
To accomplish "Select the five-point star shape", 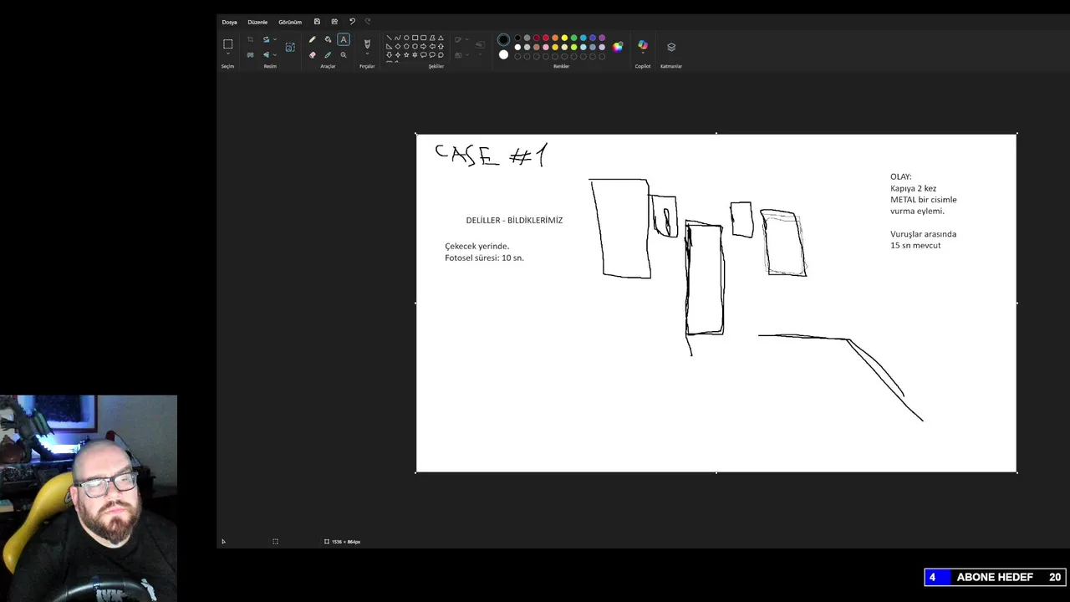I will pos(406,55).
